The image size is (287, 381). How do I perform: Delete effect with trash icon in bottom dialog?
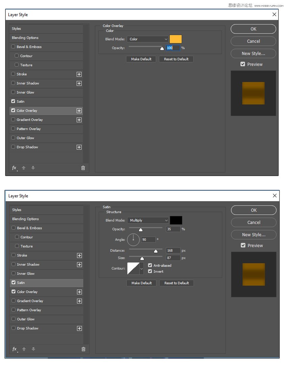[x=83, y=349]
